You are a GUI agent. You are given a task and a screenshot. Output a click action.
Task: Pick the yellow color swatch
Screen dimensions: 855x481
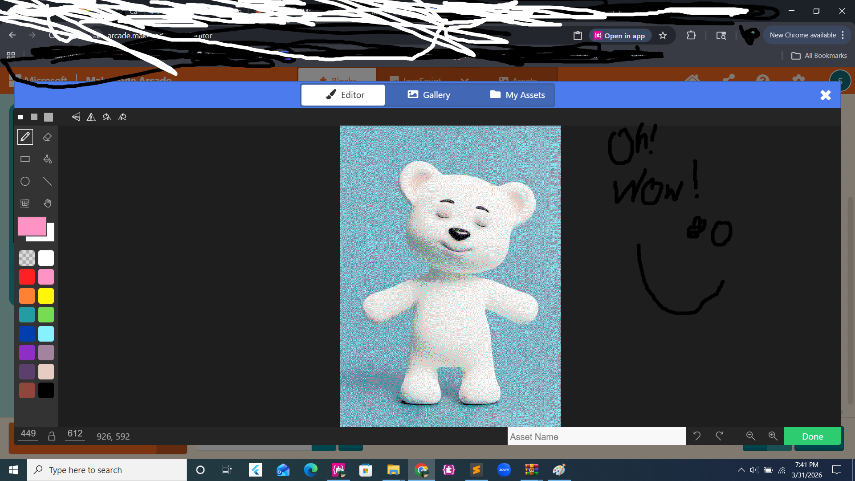pos(46,296)
